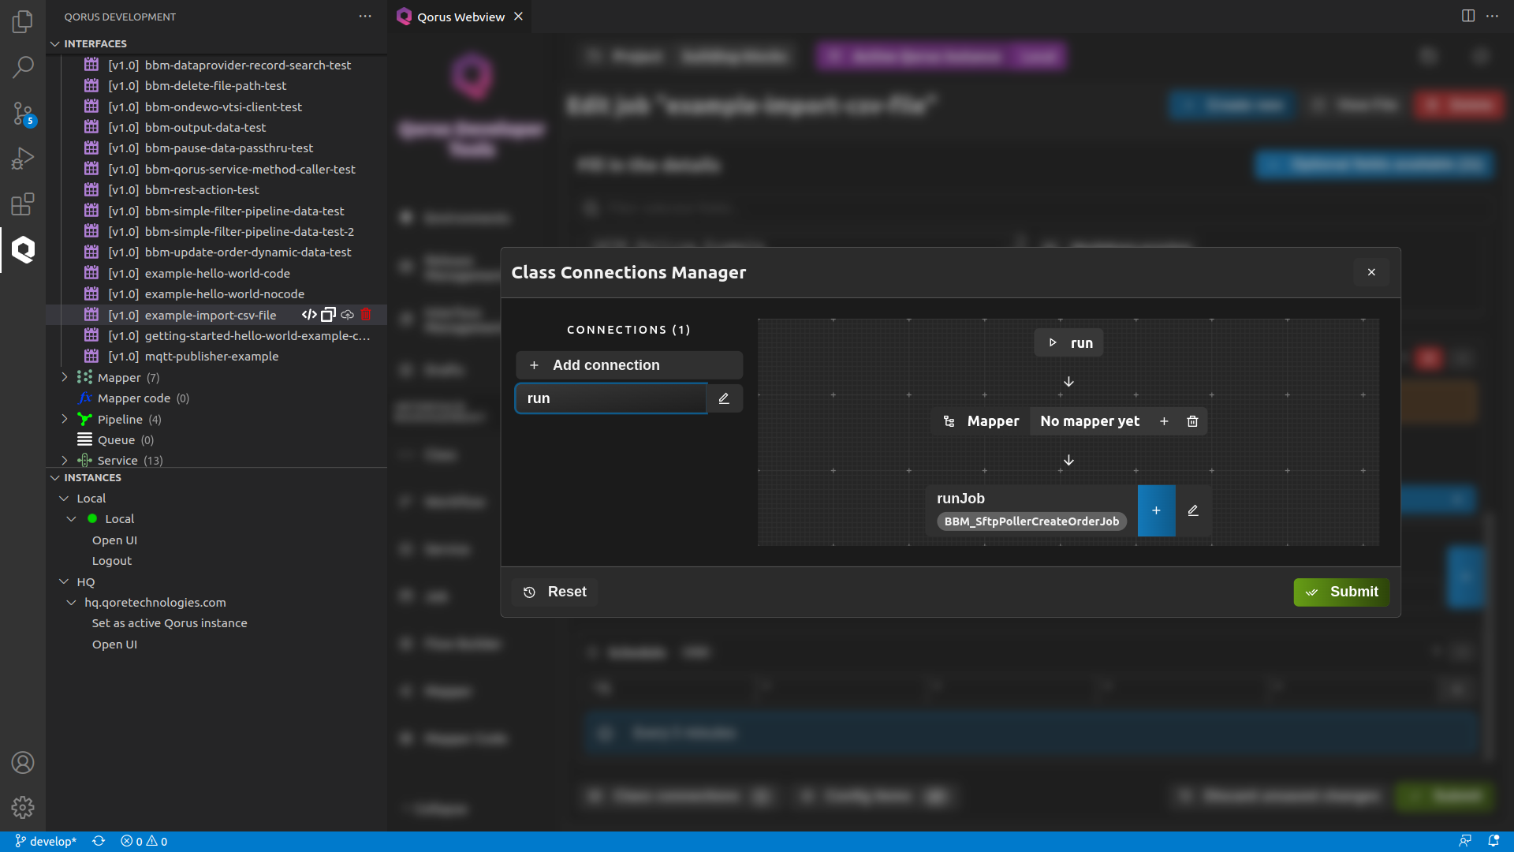Click the sync changes icon in status bar
The height and width of the screenshot is (852, 1514).
pyautogui.click(x=99, y=841)
